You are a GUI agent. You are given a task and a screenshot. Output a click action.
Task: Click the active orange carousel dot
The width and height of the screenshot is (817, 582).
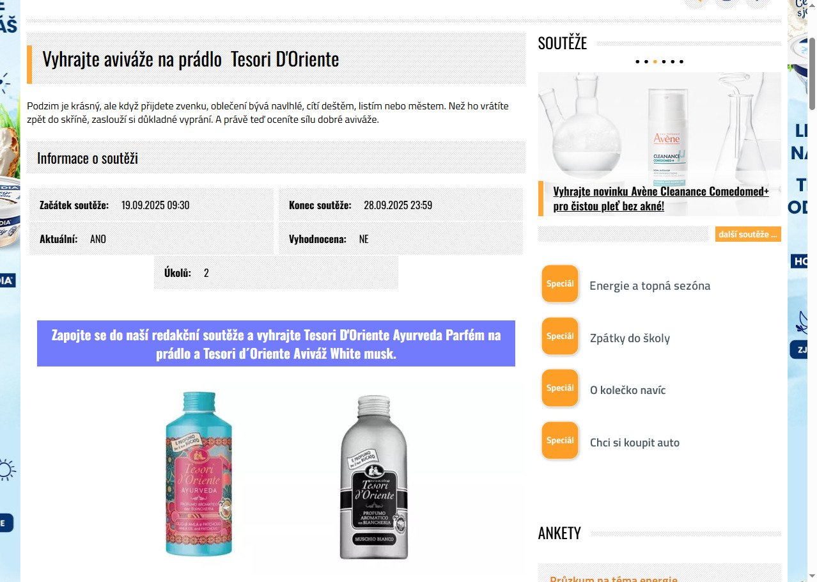tap(655, 62)
